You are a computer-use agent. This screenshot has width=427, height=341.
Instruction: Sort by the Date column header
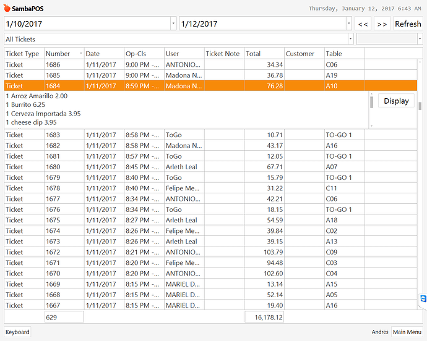(104, 54)
